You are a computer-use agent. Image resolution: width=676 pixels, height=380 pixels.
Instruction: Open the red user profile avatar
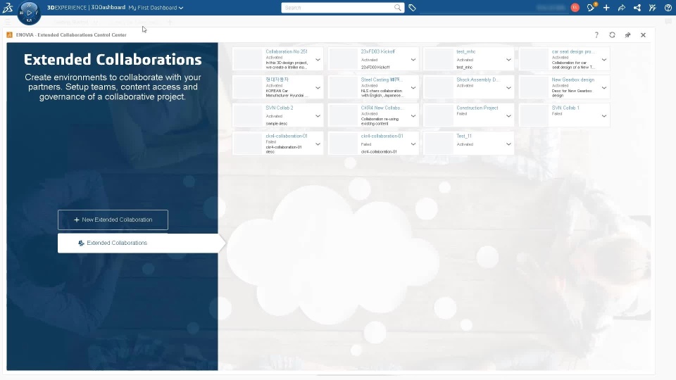(575, 7)
